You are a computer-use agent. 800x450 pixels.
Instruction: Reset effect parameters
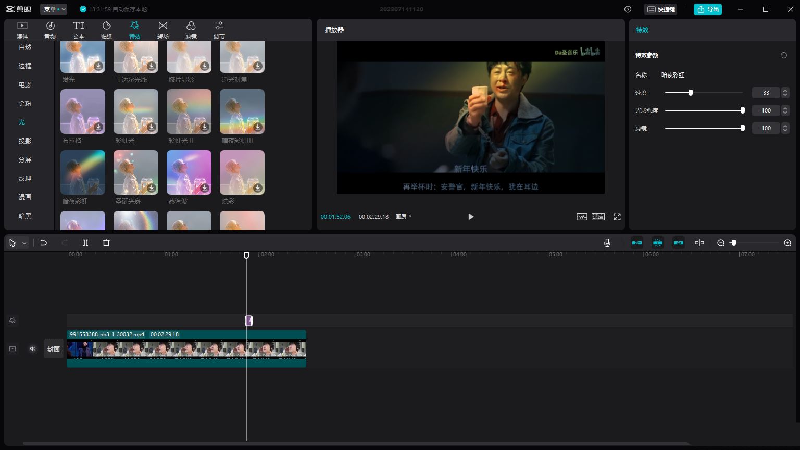point(784,55)
